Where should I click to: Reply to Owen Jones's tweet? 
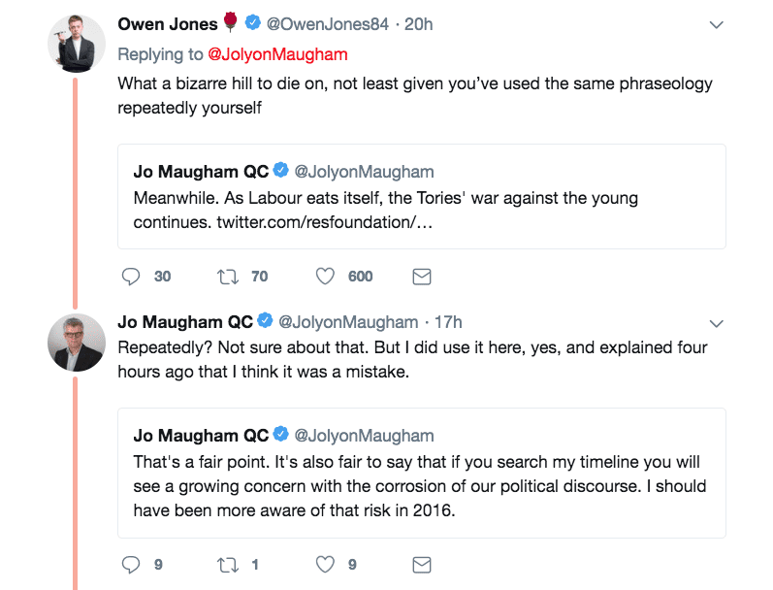pos(131,277)
